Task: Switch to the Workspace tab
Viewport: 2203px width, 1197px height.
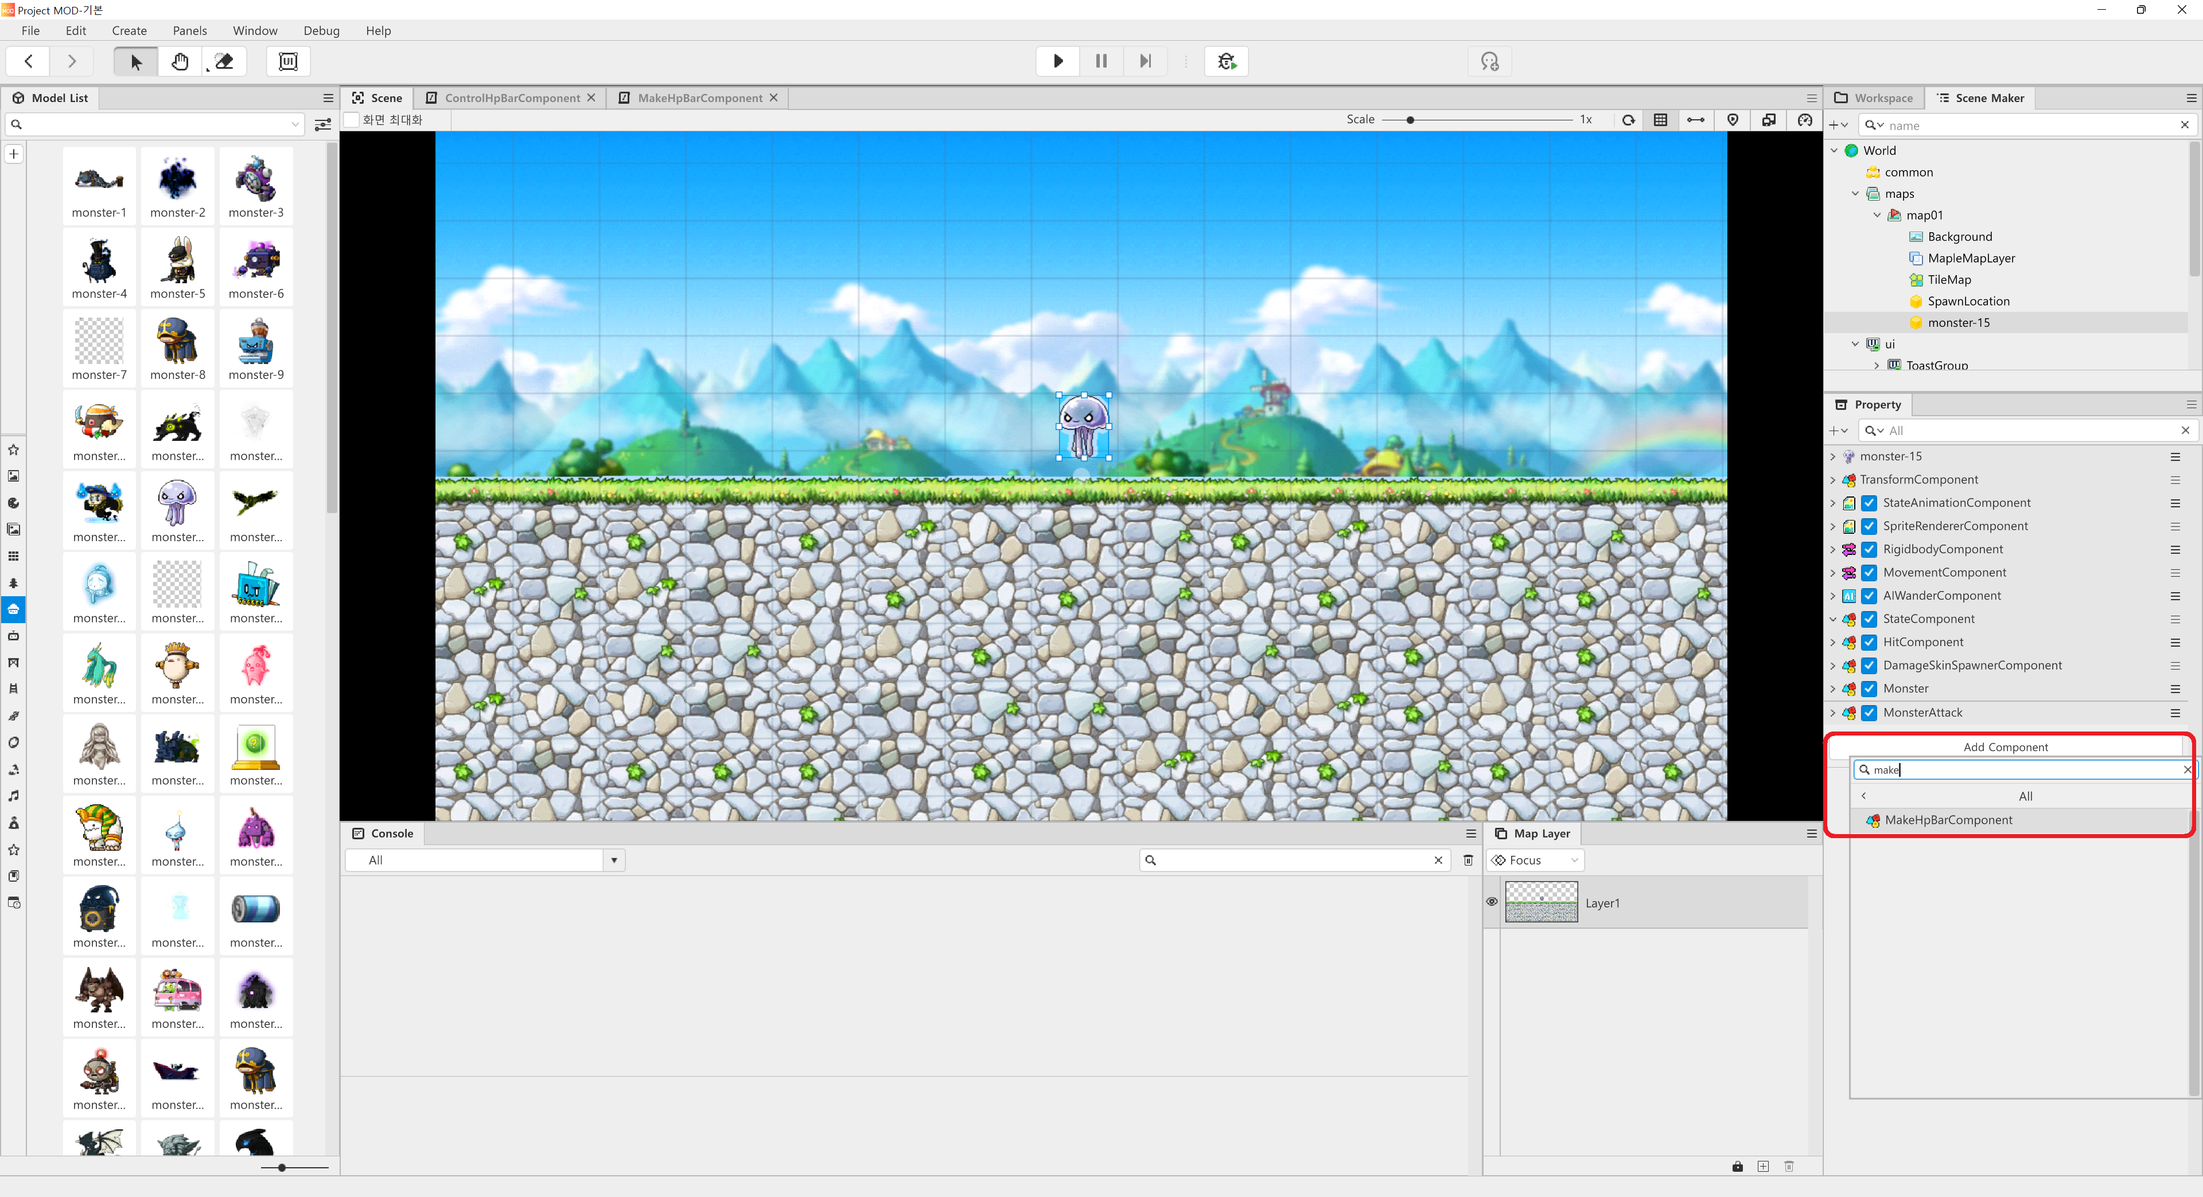Action: [x=1874, y=98]
